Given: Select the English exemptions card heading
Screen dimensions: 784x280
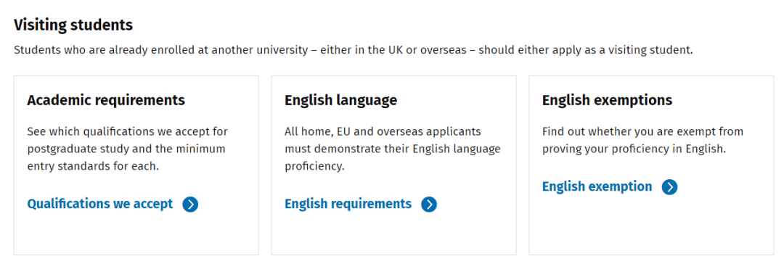Looking at the screenshot, I should point(607,100).
